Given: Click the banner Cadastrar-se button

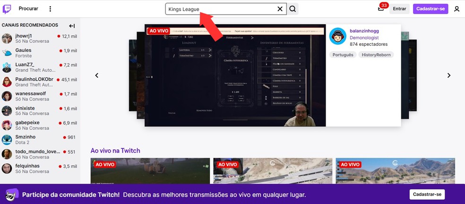Looking at the screenshot, I should tap(427, 195).
